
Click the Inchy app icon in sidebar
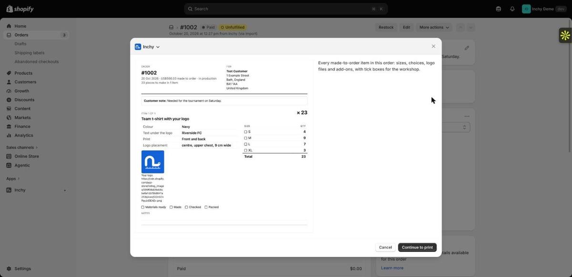coord(9,190)
